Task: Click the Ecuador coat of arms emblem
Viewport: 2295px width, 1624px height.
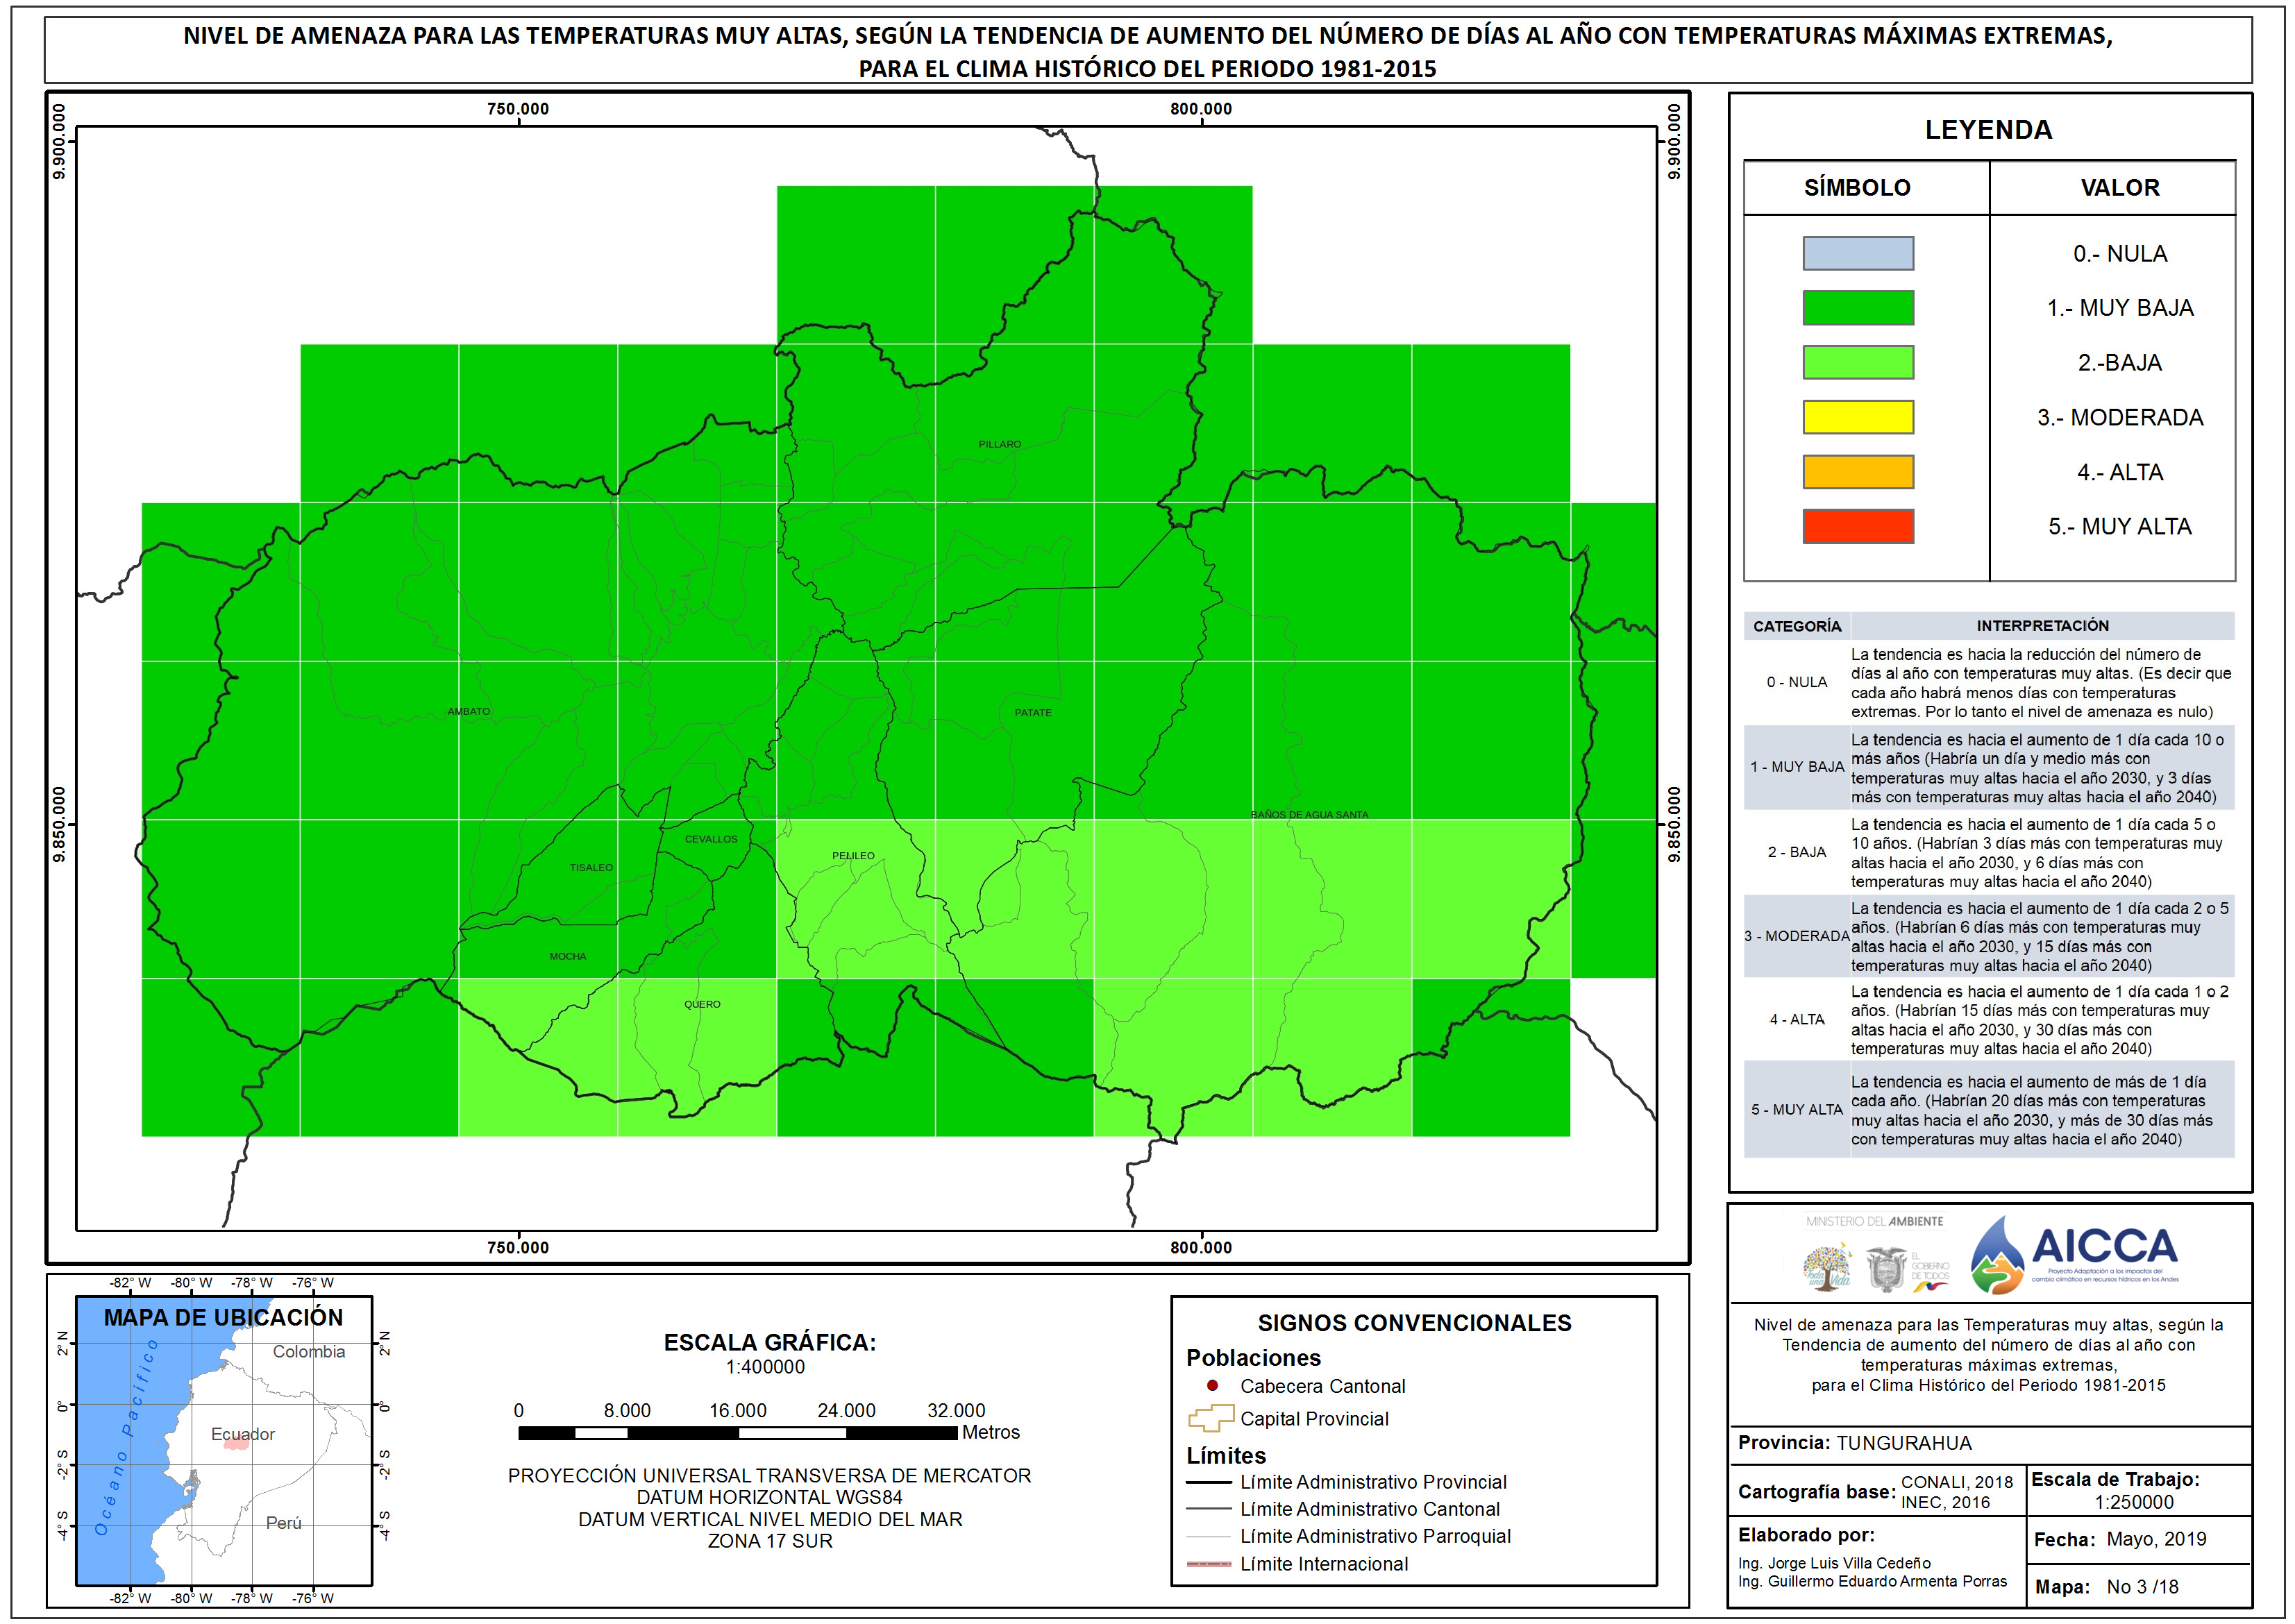Action: point(1886,1268)
